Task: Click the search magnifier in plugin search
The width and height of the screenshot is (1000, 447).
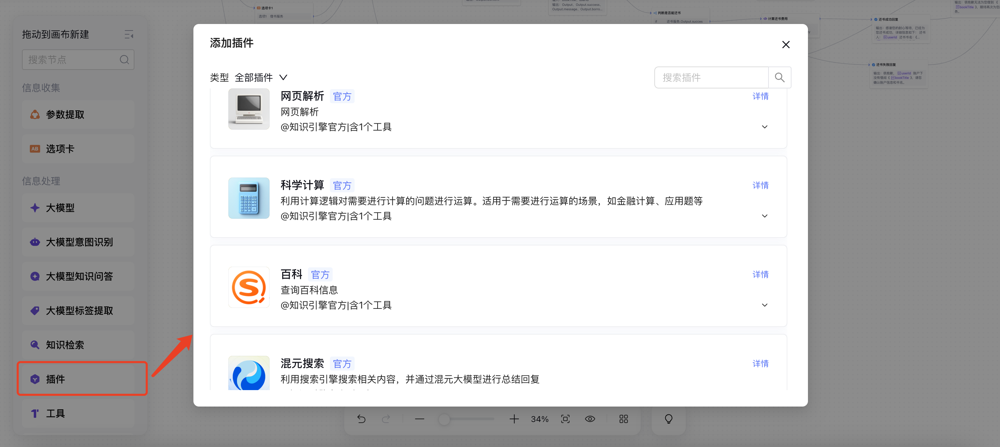Action: (x=779, y=77)
